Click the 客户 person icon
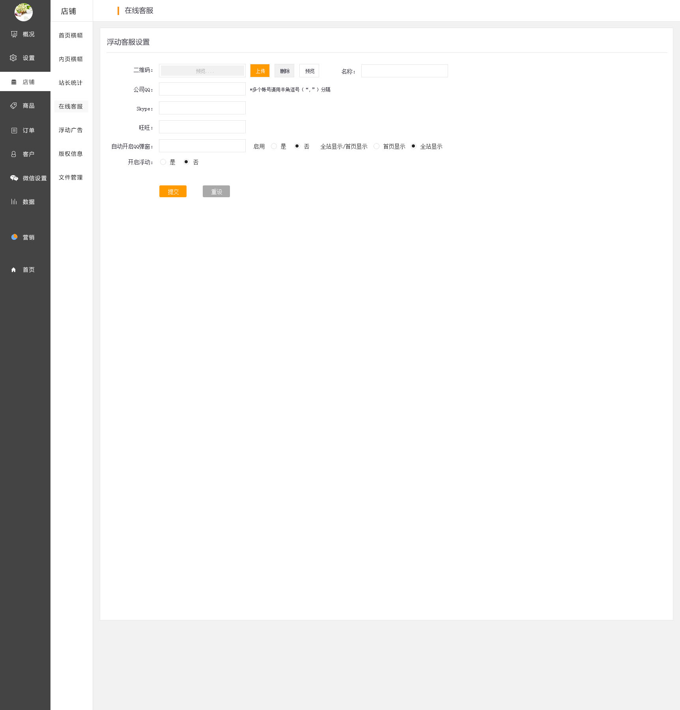Viewport: 680px width, 710px height. coord(13,154)
